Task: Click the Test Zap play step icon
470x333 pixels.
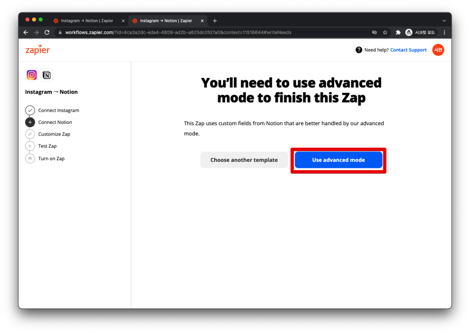Action: [30, 146]
